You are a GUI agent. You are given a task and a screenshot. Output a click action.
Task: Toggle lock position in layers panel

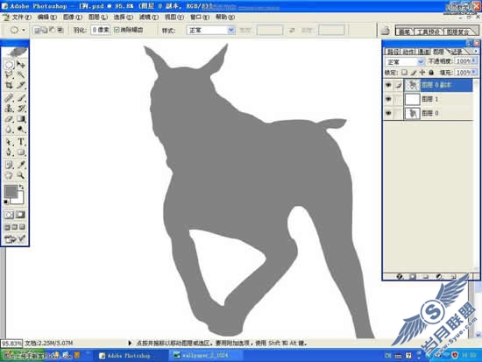[x=422, y=72]
